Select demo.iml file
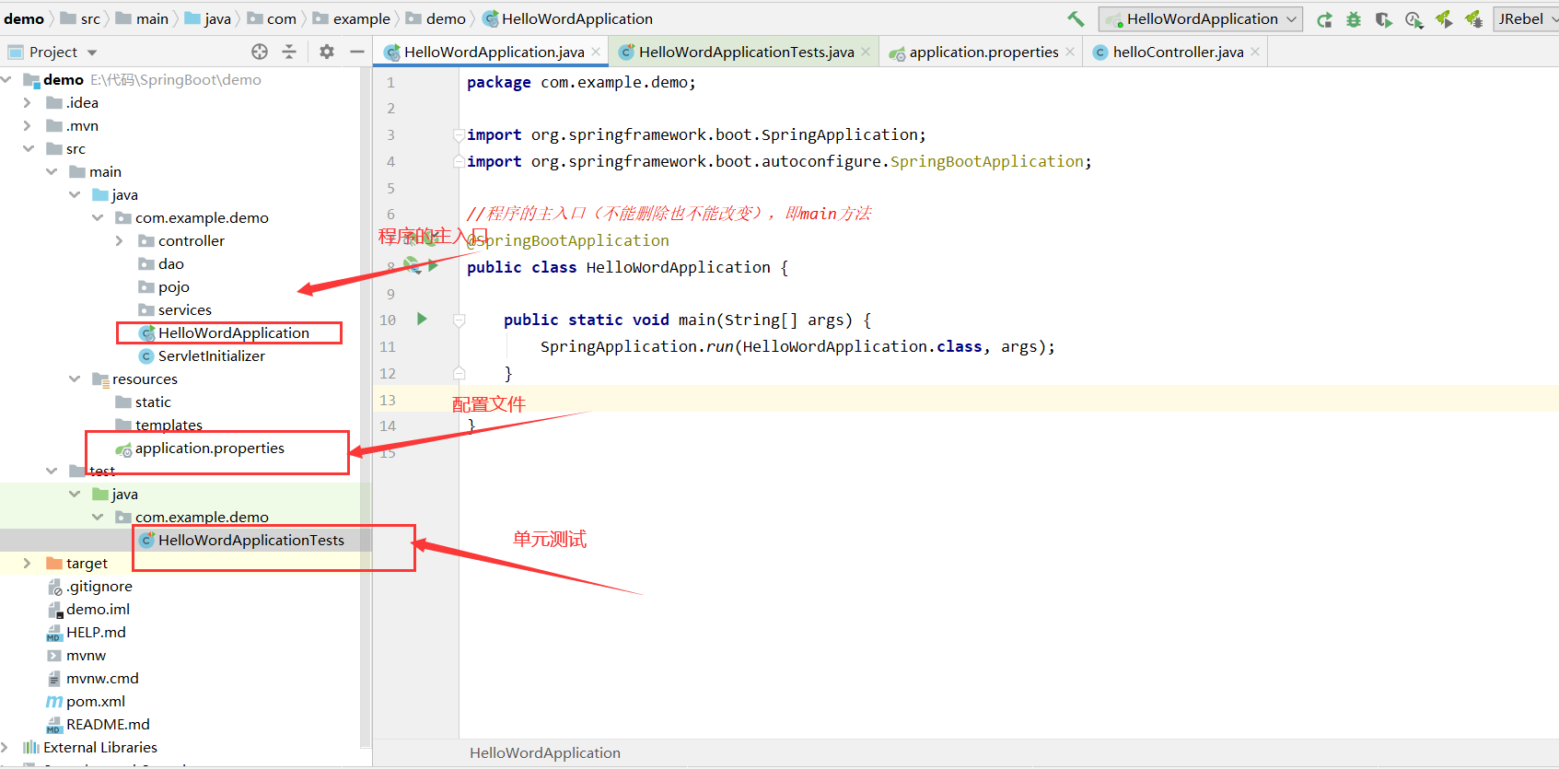Viewport: 1559px width, 769px height. click(x=98, y=610)
